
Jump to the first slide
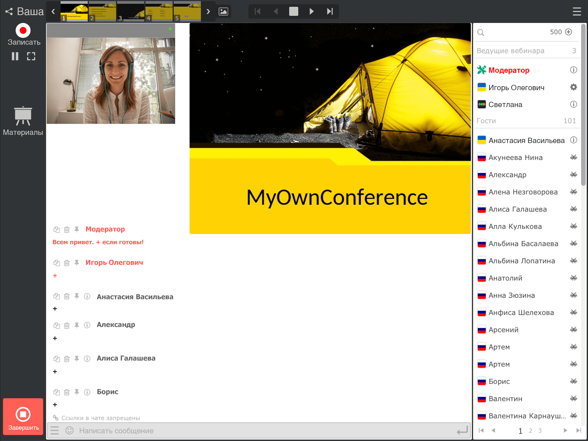pyautogui.click(x=258, y=11)
